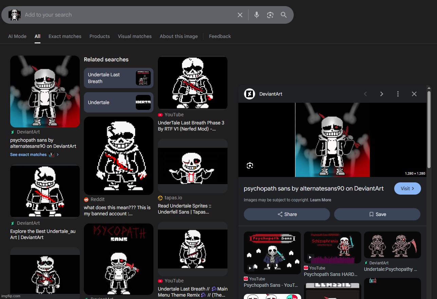Screen dimensions: 437x299
Task: Open Google Lens camera search icon
Action: pos(270,15)
